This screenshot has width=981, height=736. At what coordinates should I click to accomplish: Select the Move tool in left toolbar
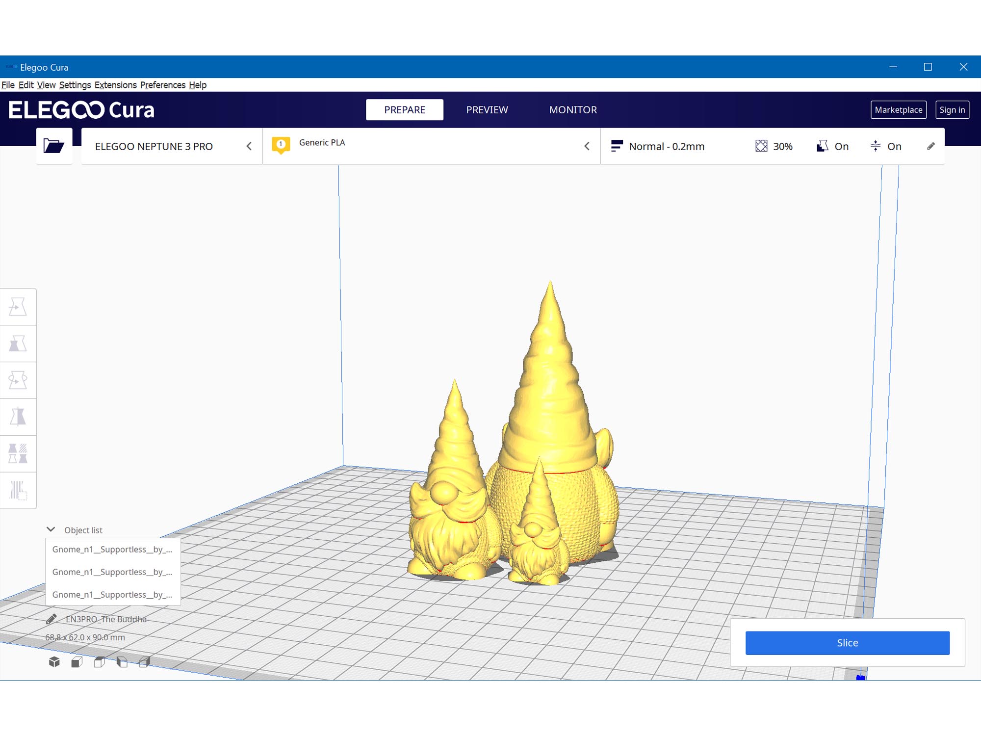point(18,307)
